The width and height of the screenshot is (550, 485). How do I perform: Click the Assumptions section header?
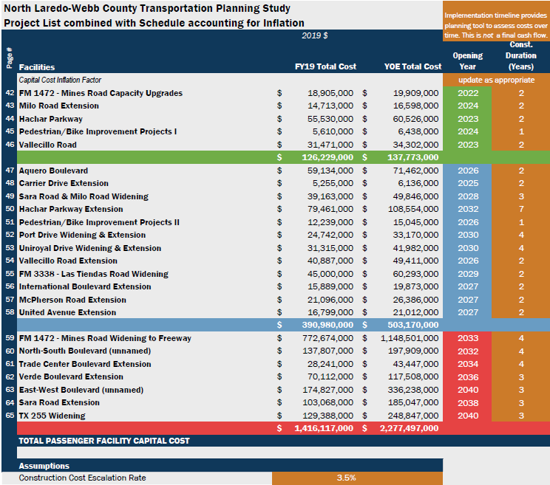tap(44, 466)
